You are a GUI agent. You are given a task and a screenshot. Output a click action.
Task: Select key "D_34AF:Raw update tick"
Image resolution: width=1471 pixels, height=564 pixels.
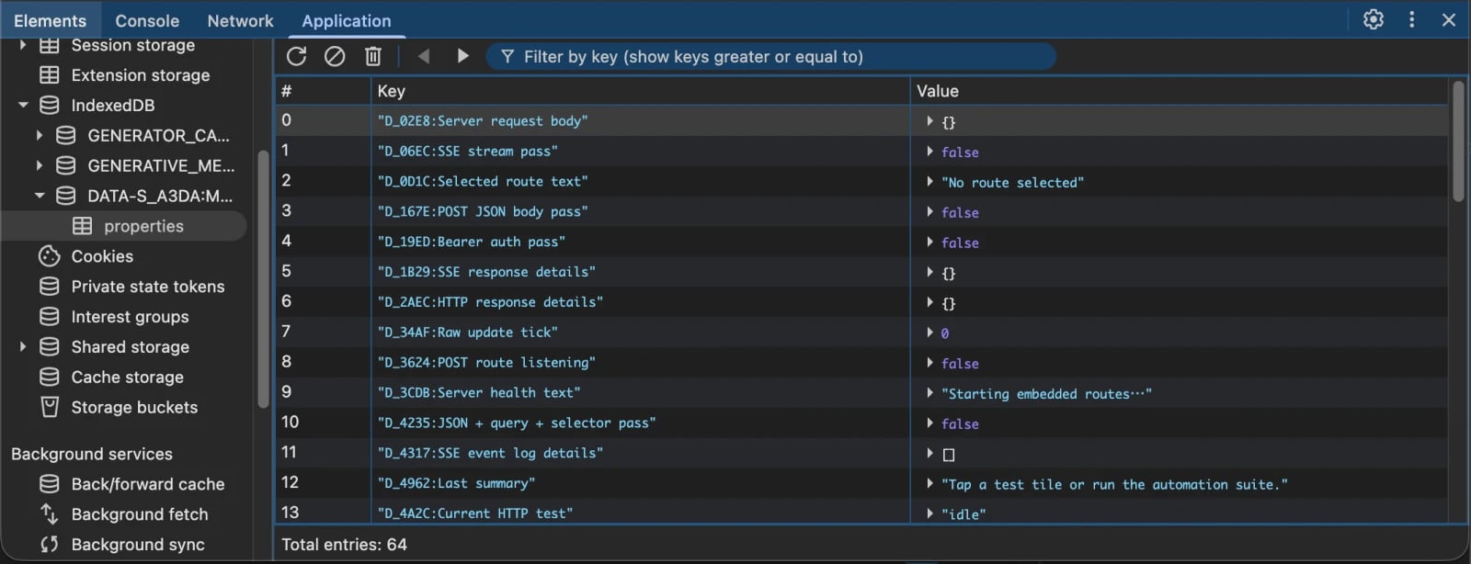click(467, 333)
